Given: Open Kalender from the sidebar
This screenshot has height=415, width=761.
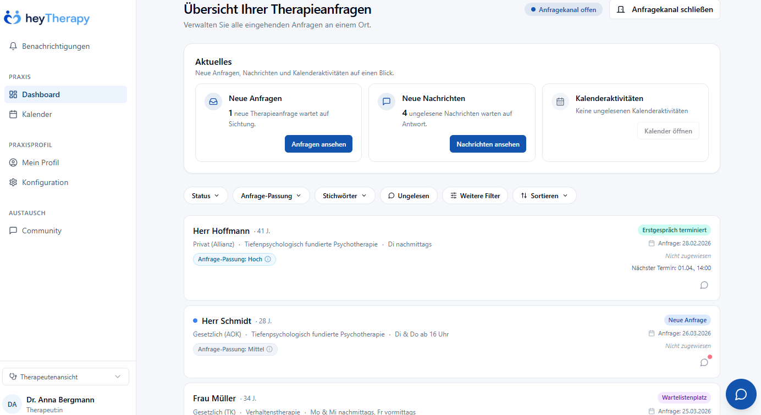Looking at the screenshot, I should coord(65,114).
